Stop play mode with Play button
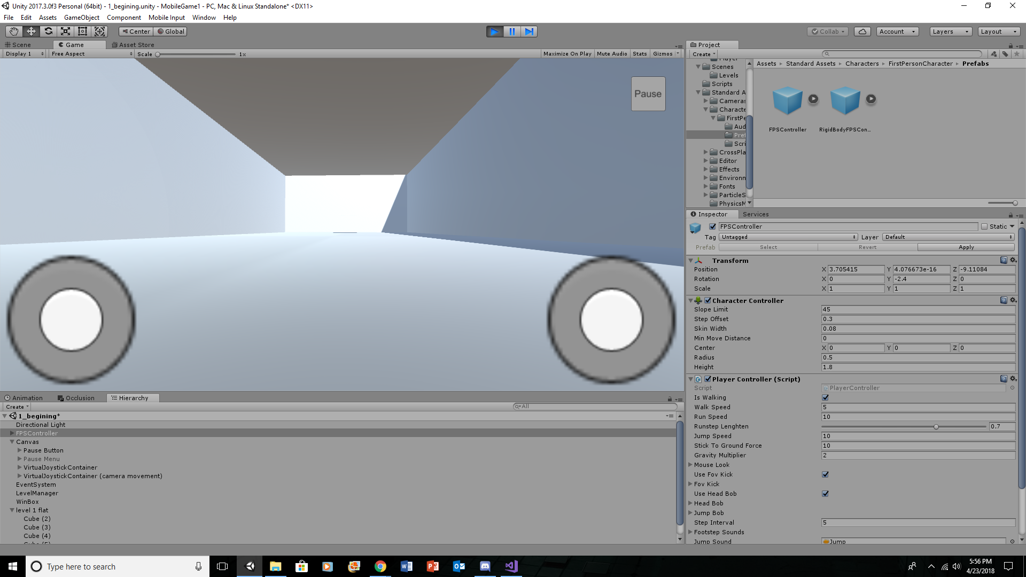1026x577 pixels. pos(495,32)
